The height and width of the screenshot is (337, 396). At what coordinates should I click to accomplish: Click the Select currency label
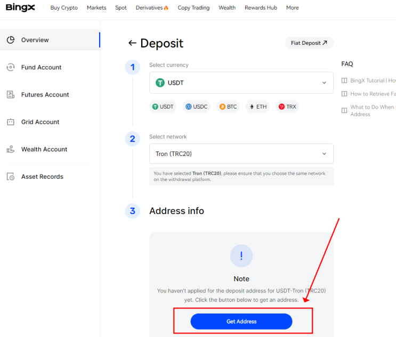pyautogui.click(x=169, y=65)
